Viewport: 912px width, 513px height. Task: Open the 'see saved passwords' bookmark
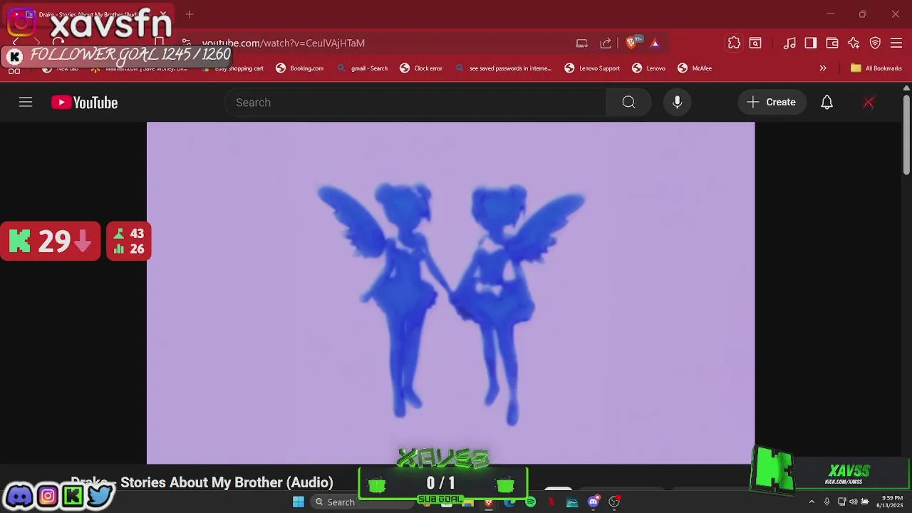504,68
